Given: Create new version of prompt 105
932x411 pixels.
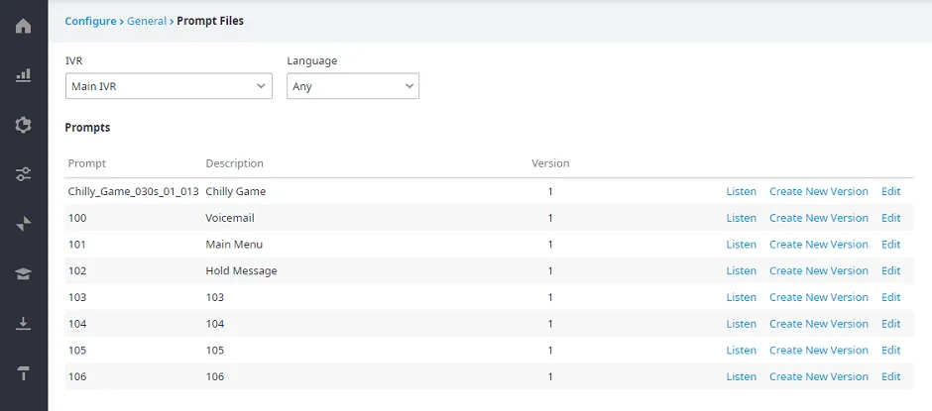Looking at the screenshot, I should 818,351.
